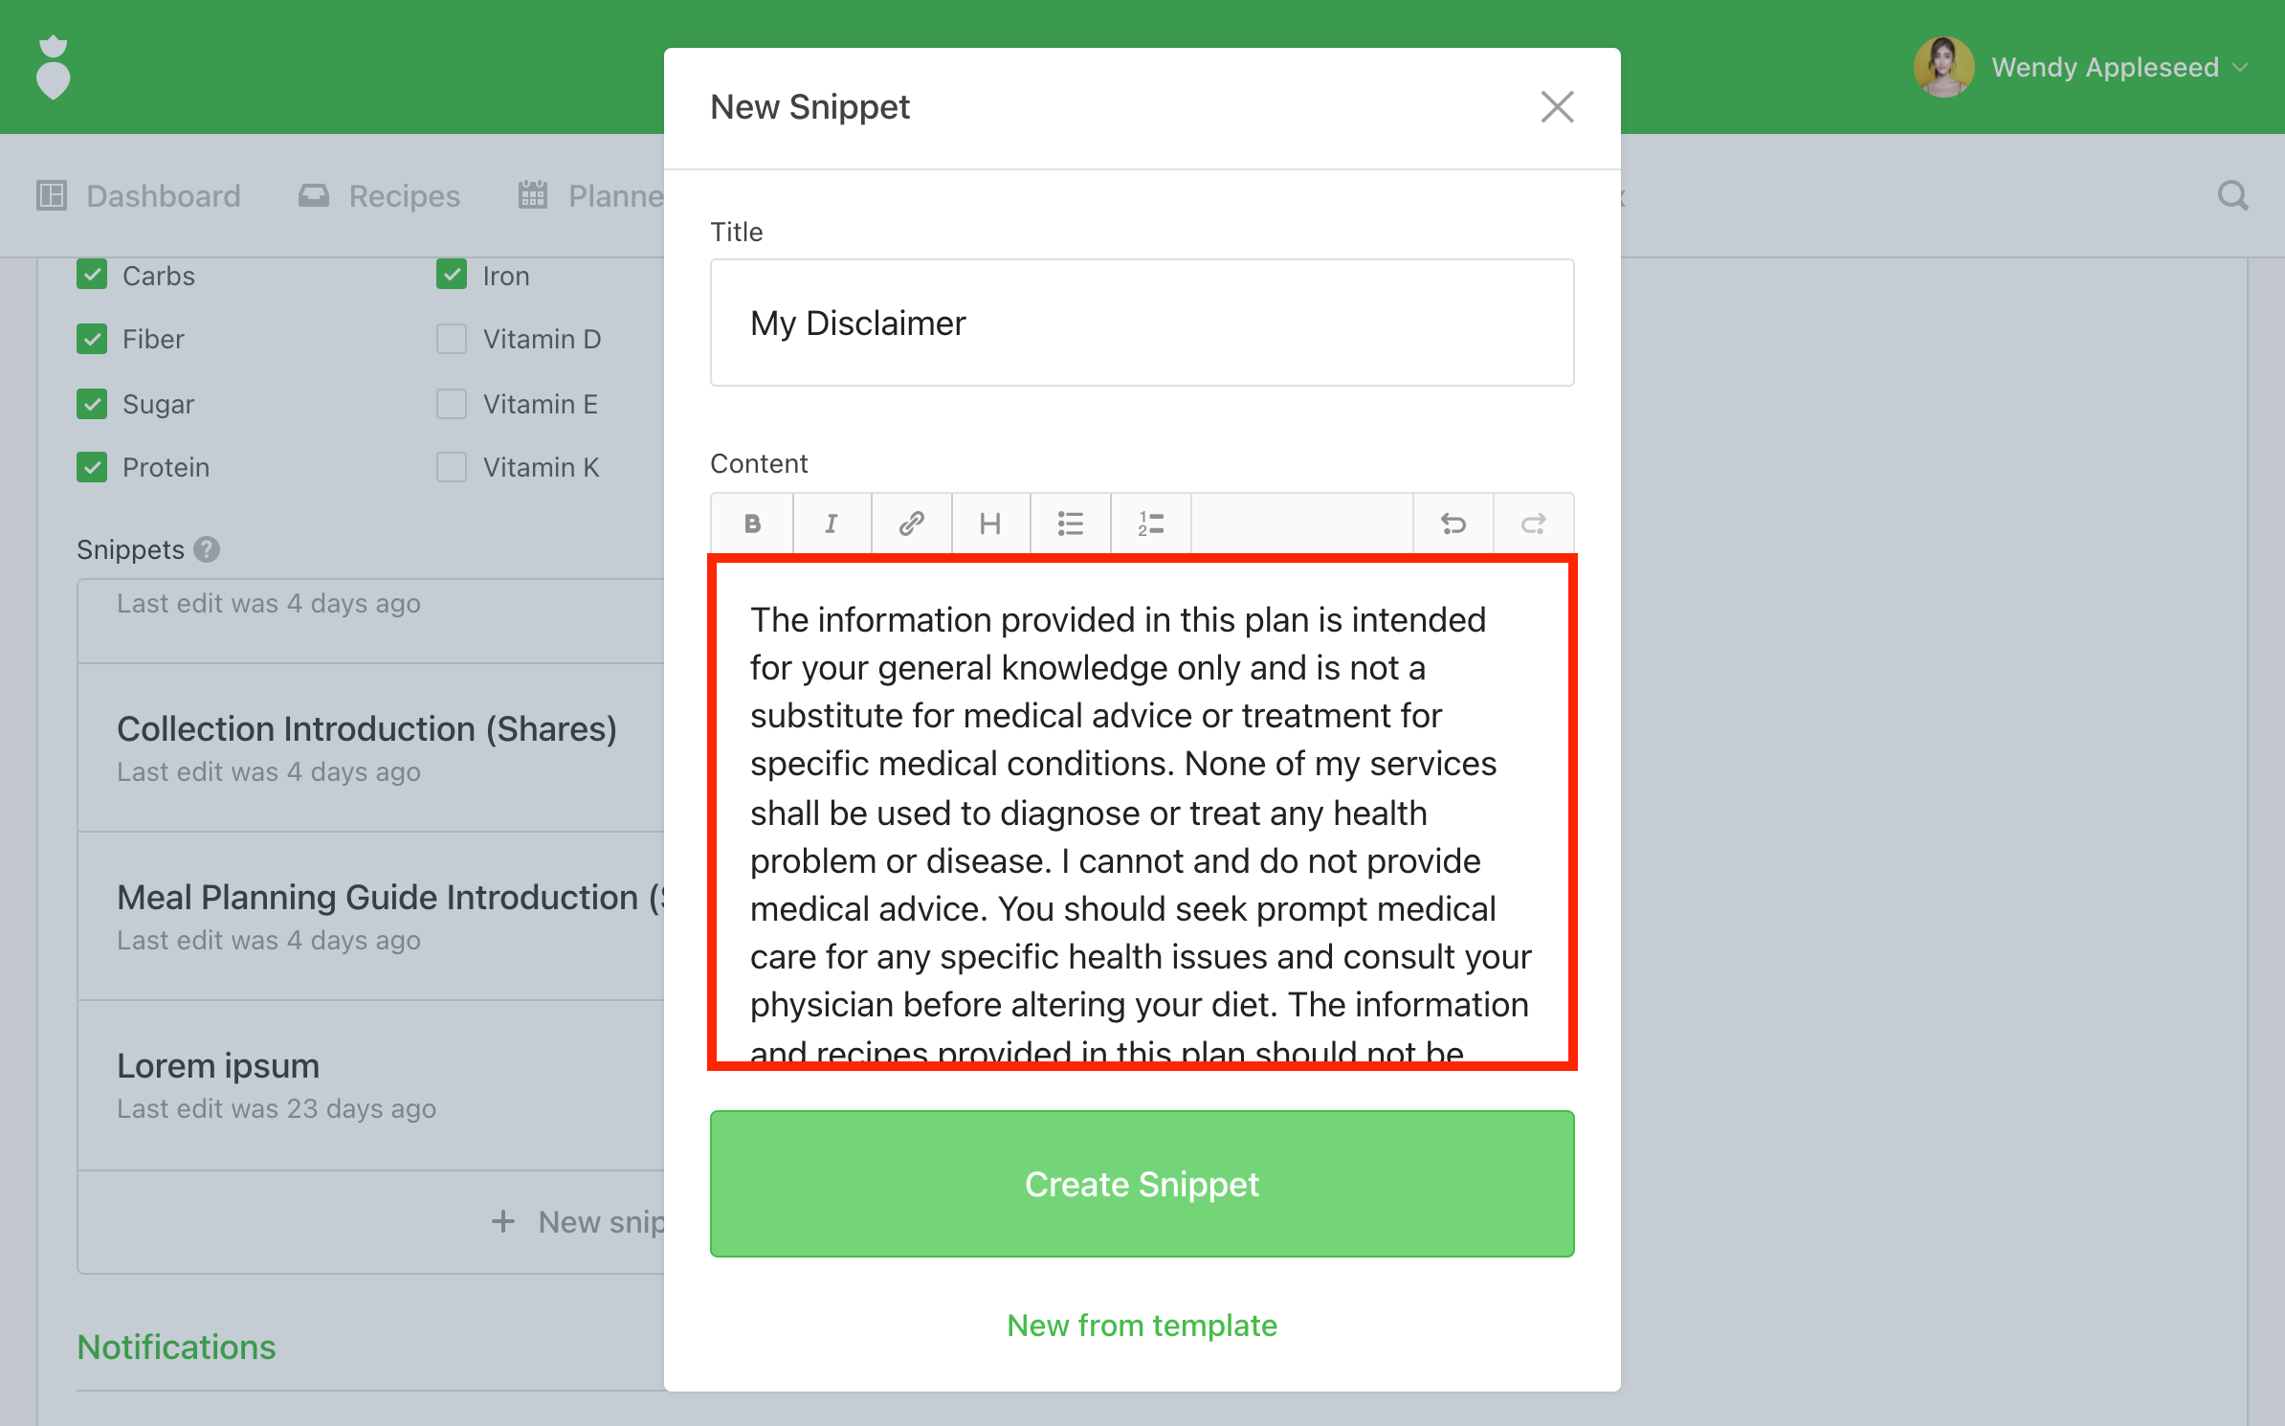Apply italic formatting to snippet text
2285x1426 pixels.
coord(832,524)
